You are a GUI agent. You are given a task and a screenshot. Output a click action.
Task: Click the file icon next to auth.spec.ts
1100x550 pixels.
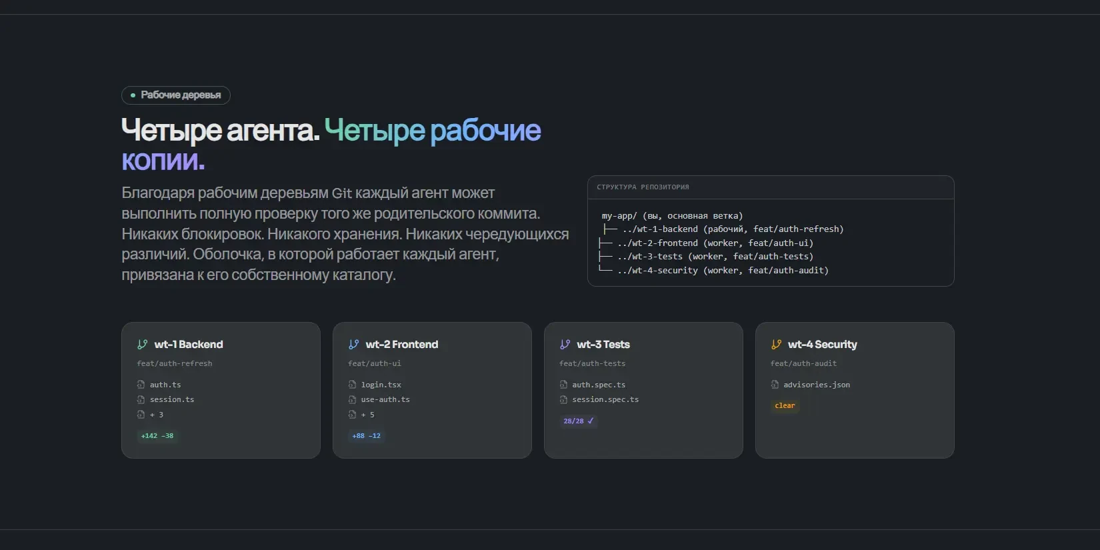pyautogui.click(x=563, y=385)
